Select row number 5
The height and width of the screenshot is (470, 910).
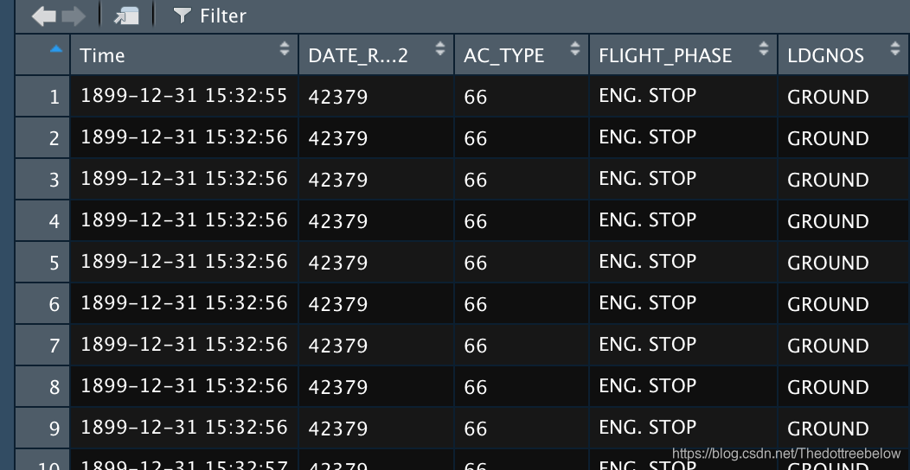click(x=43, y=262)
